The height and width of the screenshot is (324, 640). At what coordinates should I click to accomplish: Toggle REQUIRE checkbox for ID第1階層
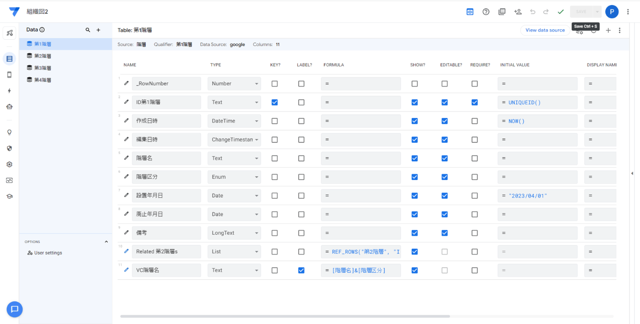[475, 102]
